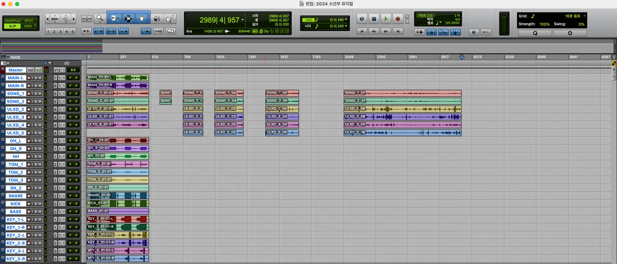Solo the SONG_1 track
This screenshot has height=264, width=617.
(36, 94)
